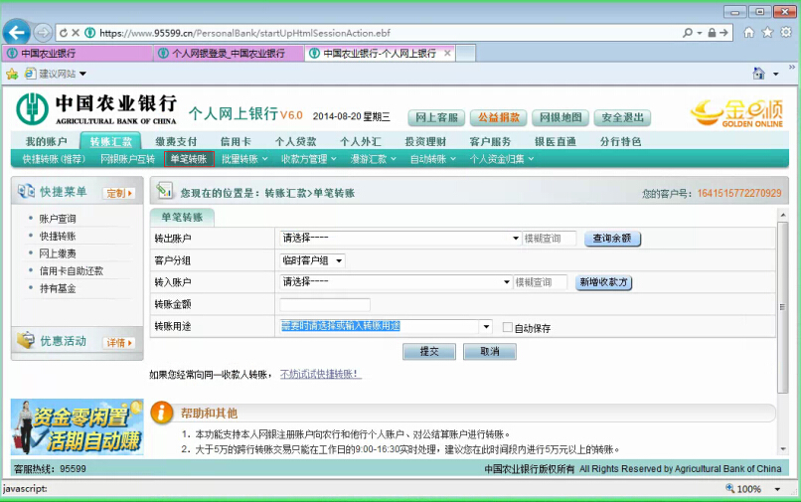Image resolution: width=801 pixels, height=502 pixels.
Task: Click the 定制 customize button
Action: point(119,193)
